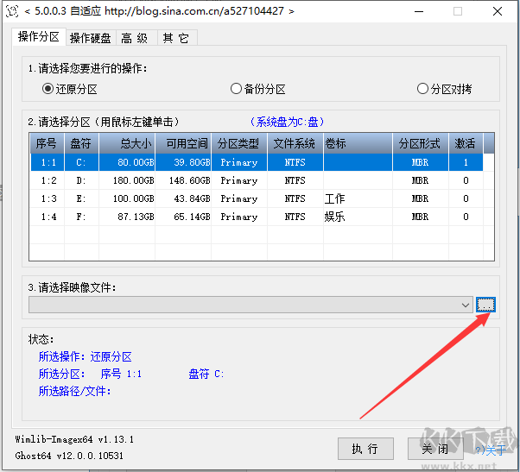Switch to the 操作分区 tab
Viewport: 520px width, 472px height.
(x=39, y=36)
